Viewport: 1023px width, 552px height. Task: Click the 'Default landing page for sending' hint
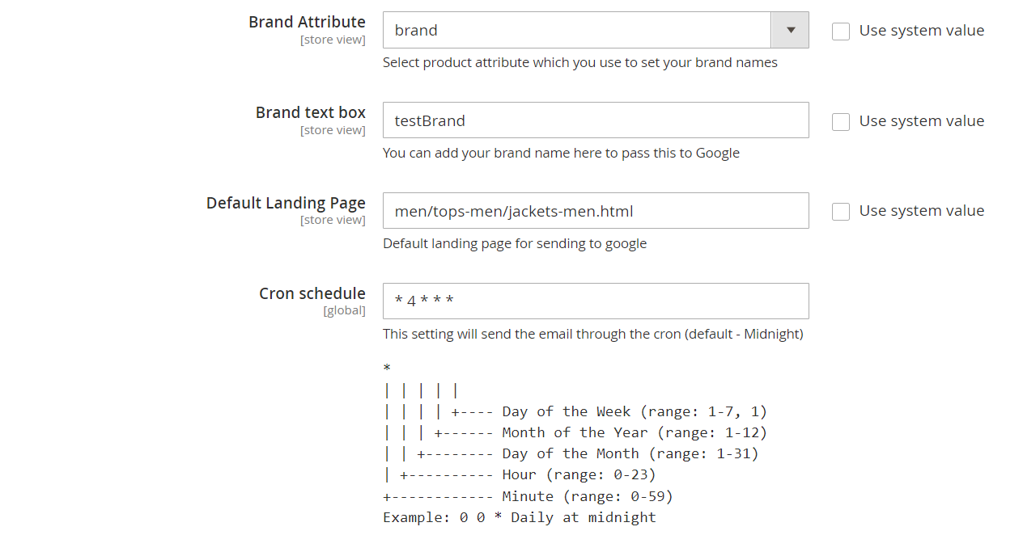(514, 243)
